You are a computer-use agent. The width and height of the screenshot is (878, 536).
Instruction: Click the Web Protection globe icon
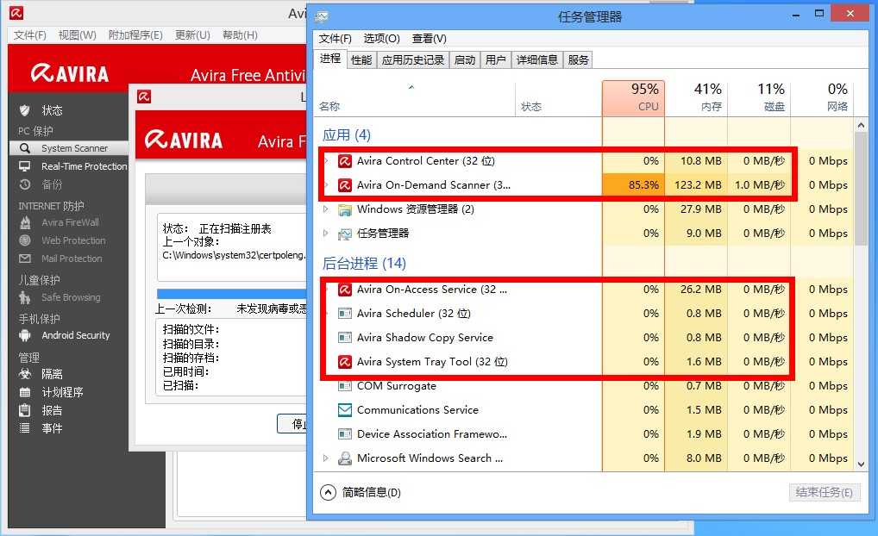(x=25, y=240)
